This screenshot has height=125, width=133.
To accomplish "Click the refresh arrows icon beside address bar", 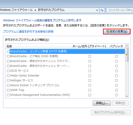I will (102, 10).
